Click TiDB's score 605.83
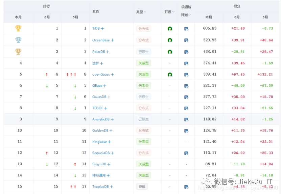Image resolution: width=281 pixels, height=194 pixels. point(210,28)
